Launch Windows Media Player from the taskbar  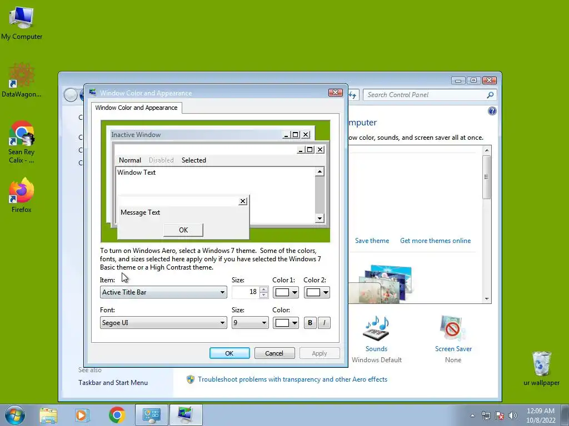82,415
